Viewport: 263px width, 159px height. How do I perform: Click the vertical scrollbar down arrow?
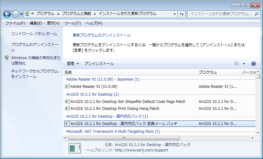[258, 133]
